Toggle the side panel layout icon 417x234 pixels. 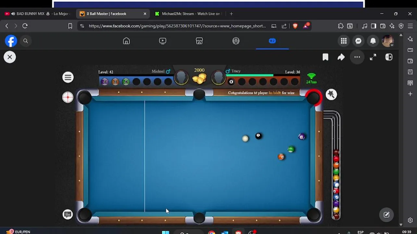pyautogui.click(x=389, y=57)
